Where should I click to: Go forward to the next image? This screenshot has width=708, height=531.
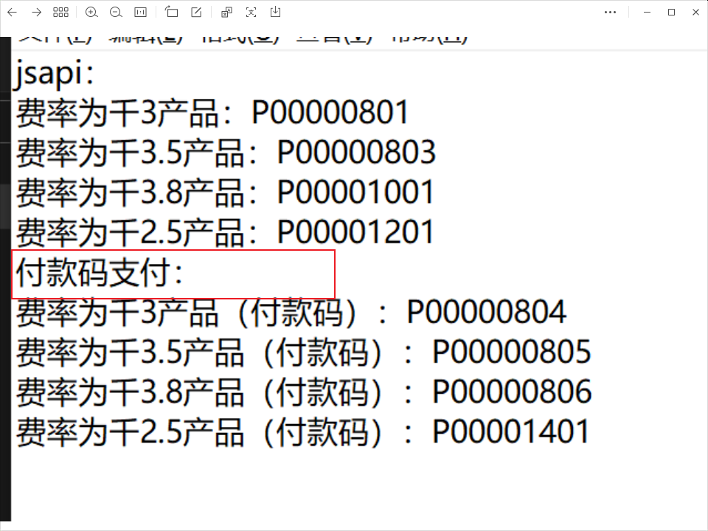pyautogui.click(x=36, y=12)
